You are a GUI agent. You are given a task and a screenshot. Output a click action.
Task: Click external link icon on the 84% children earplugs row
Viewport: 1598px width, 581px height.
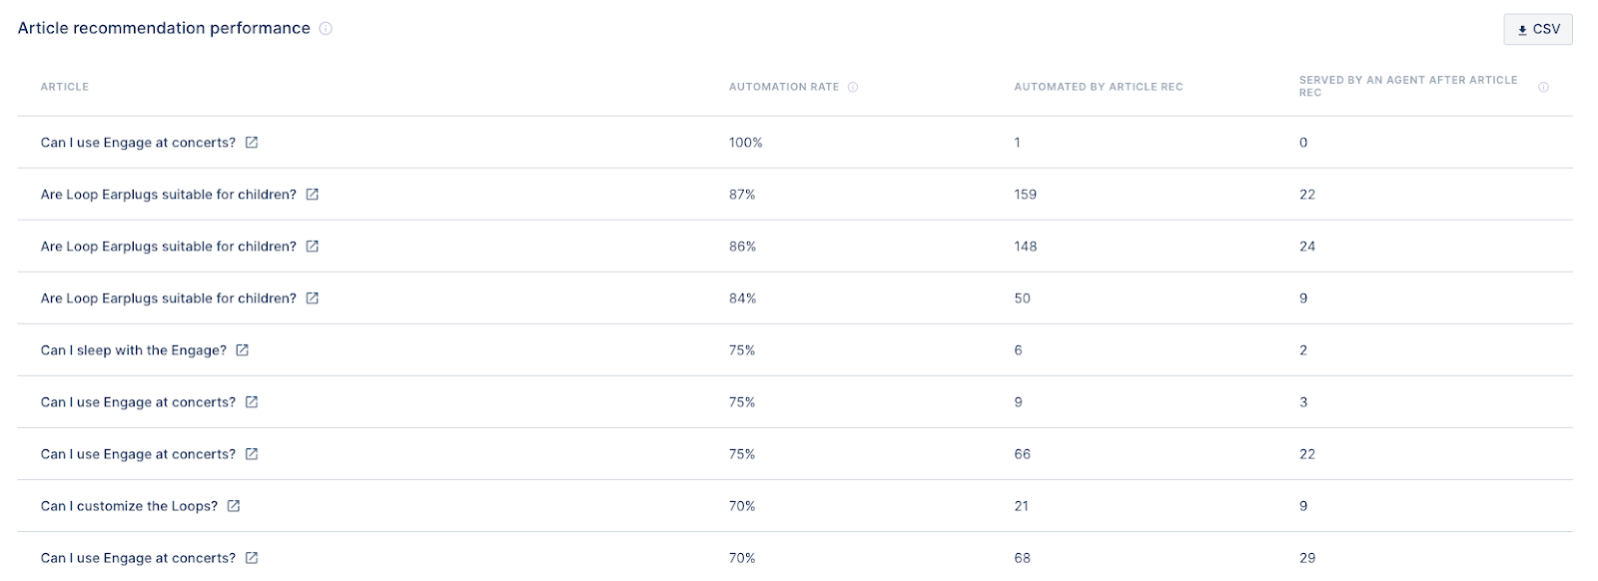tap(312, 298)
